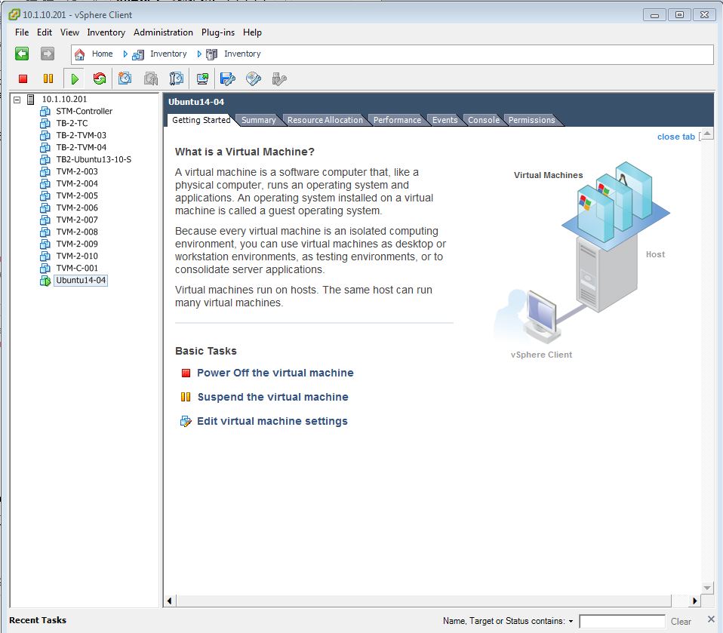
Task: Click the green Back navigation arrow
Action: [x=22, y=54]
